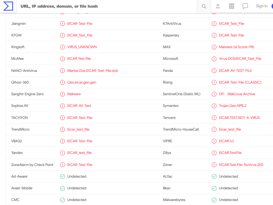Image resolution: width=273 pixels, height=205 pixels.
Task: Click the Zoner engine name
Action: click(167, 165)
